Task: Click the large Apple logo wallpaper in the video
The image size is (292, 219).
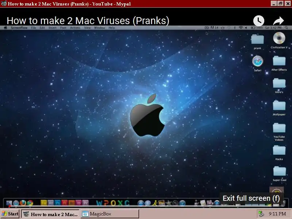Action: click(147, 115)
